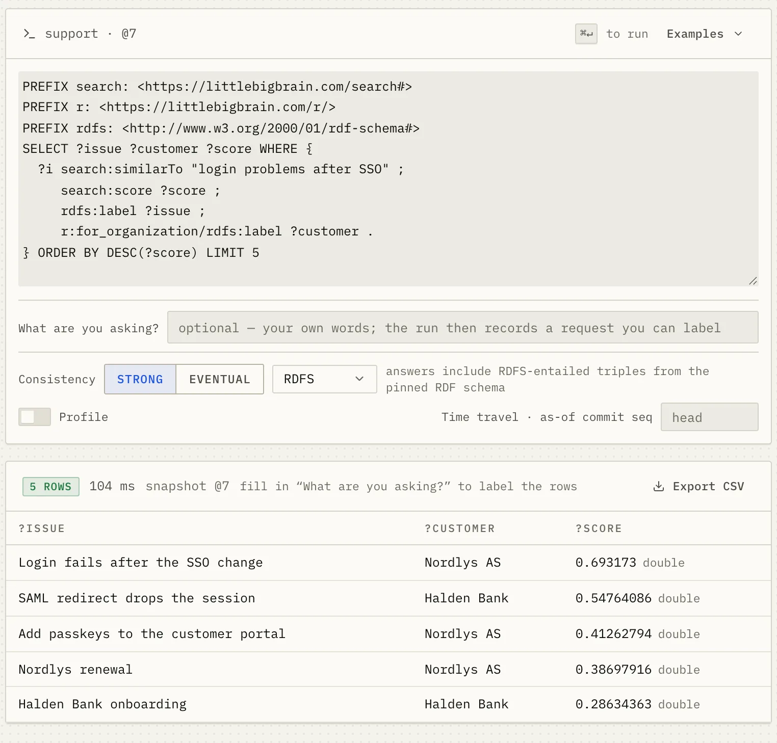Click the "104 ms" timing text
Screen dimensions: 777x743
pos(112,486)
